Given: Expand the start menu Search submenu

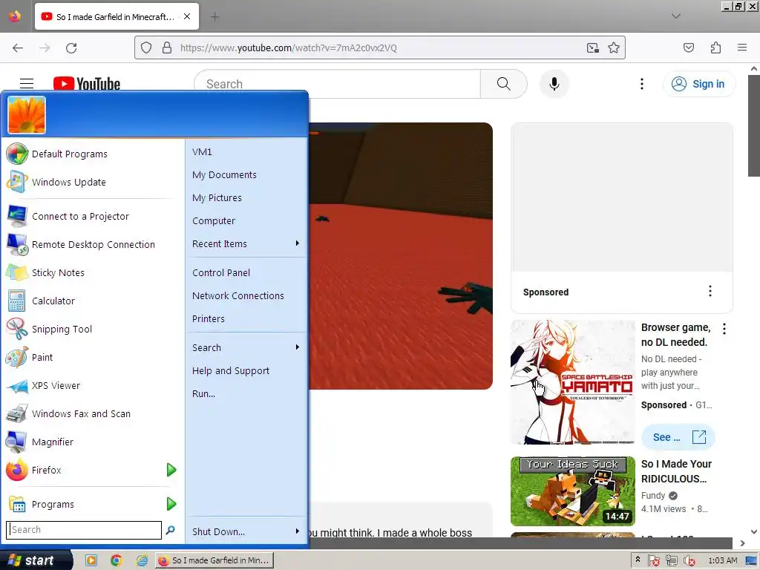Looking at the screenshot, I should point(246,347).
